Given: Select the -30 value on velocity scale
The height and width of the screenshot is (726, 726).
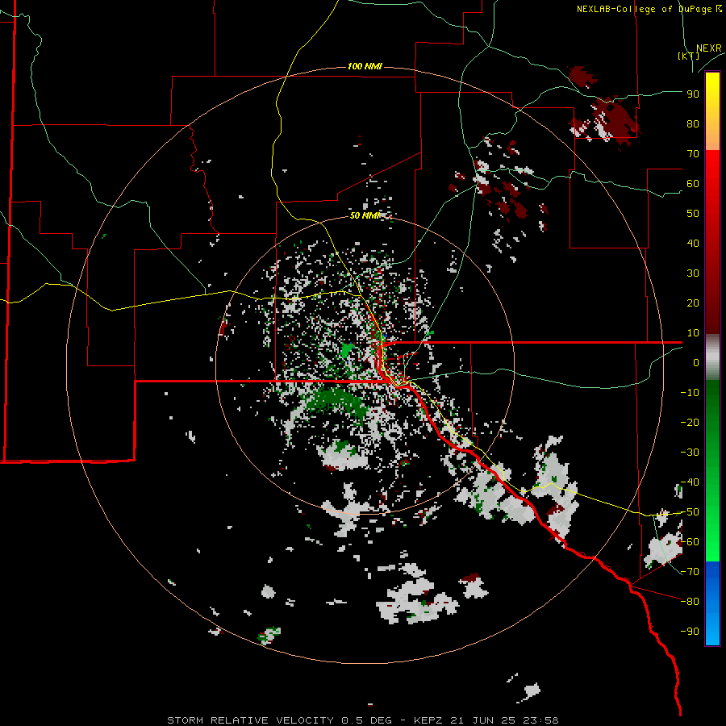Looking at the screenshot, I should (690, 453).
